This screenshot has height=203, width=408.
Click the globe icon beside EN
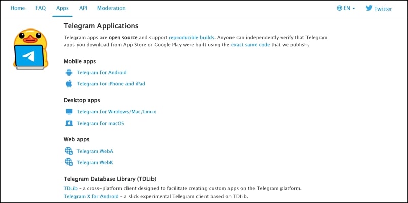pyautogui.click(x=339, y=8)
